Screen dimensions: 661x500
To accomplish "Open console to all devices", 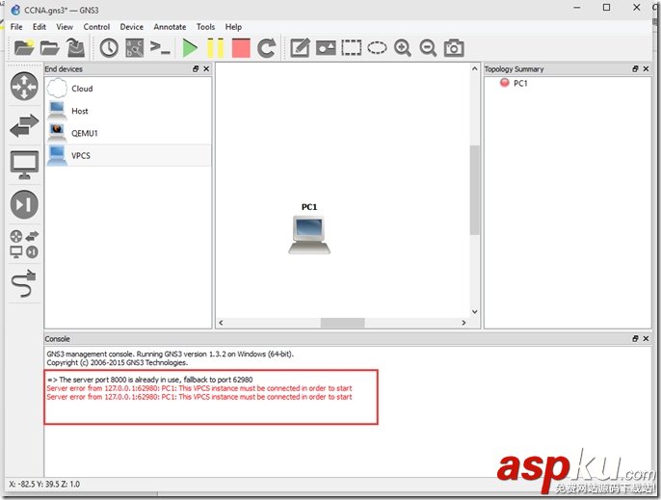I will click(160, 47).
